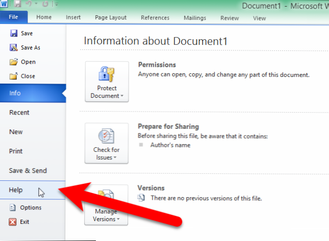This screenshot has height=241, width=329.
Task: Click text 'There are no previous versions of this file.'
Action: pyautogui.click(x=206, y=198)
